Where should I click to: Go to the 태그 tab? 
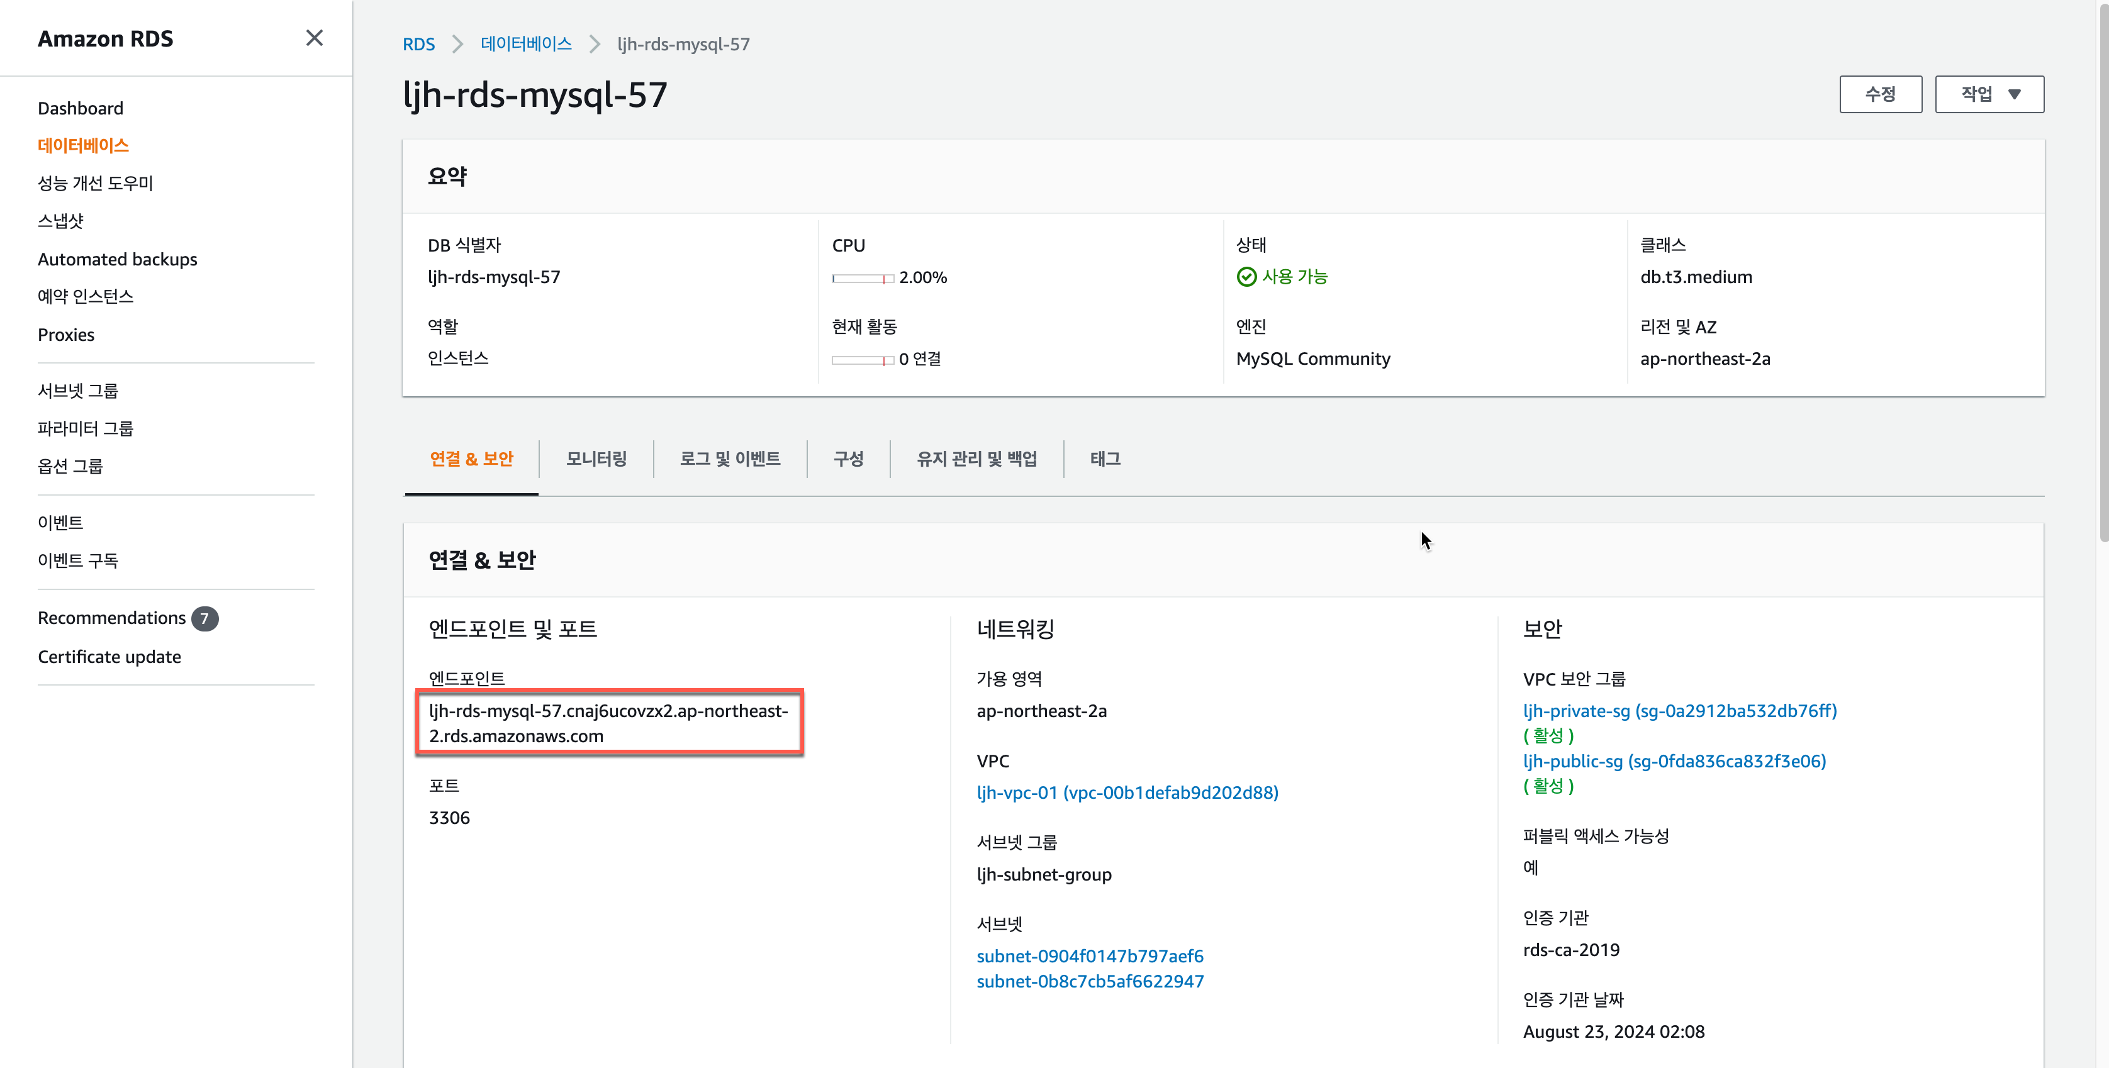tap(1104, 459)
